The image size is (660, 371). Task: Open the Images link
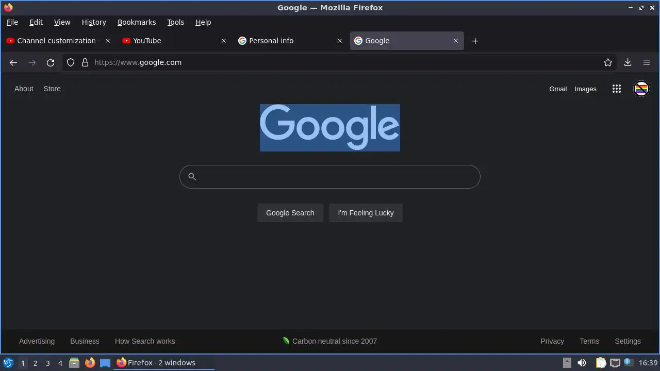tap(585, 89)
